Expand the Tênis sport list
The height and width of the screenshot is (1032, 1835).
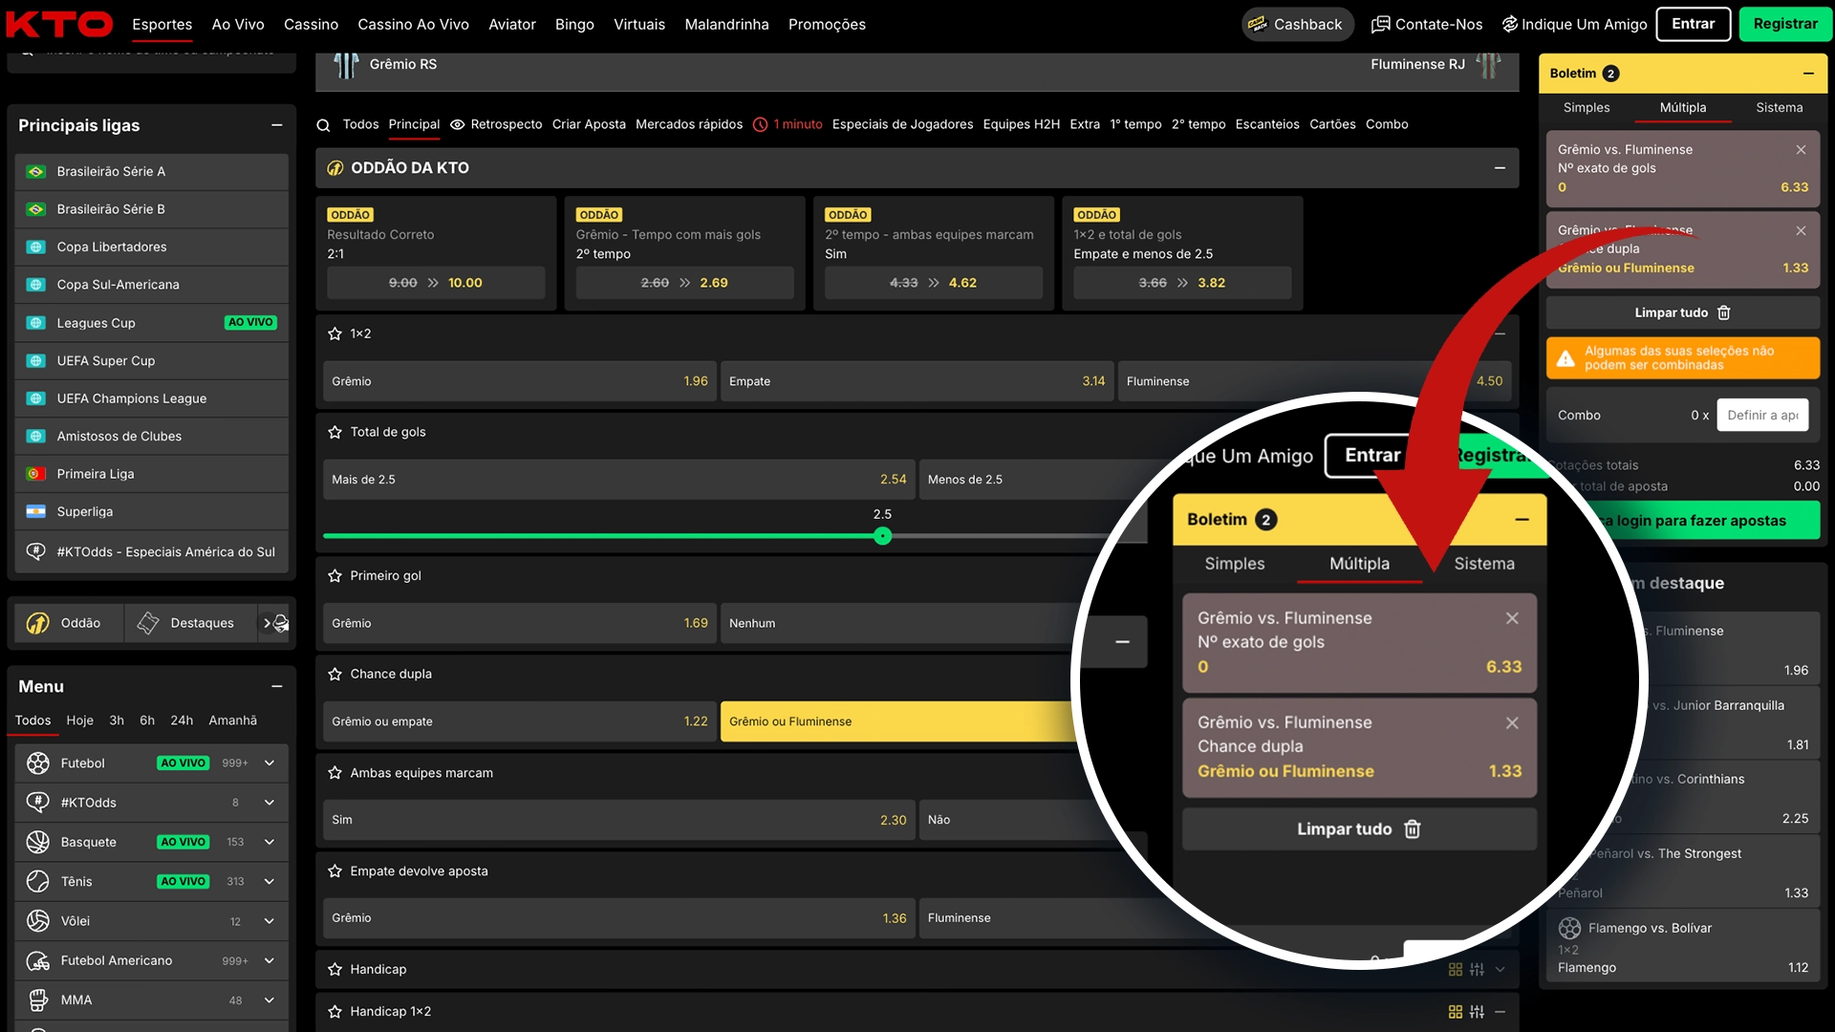click(270, 882)
